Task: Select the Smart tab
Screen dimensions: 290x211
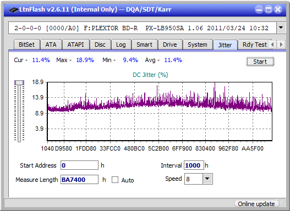Action: tap(144, 45)
